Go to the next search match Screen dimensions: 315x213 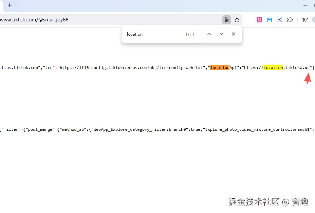tap(221, 34)
